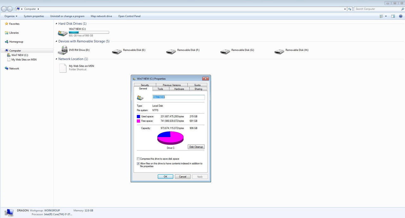The height and width of the screenshot is (218, 405).
Task: Click the blue Used space swatch
Action: [138, 117]
